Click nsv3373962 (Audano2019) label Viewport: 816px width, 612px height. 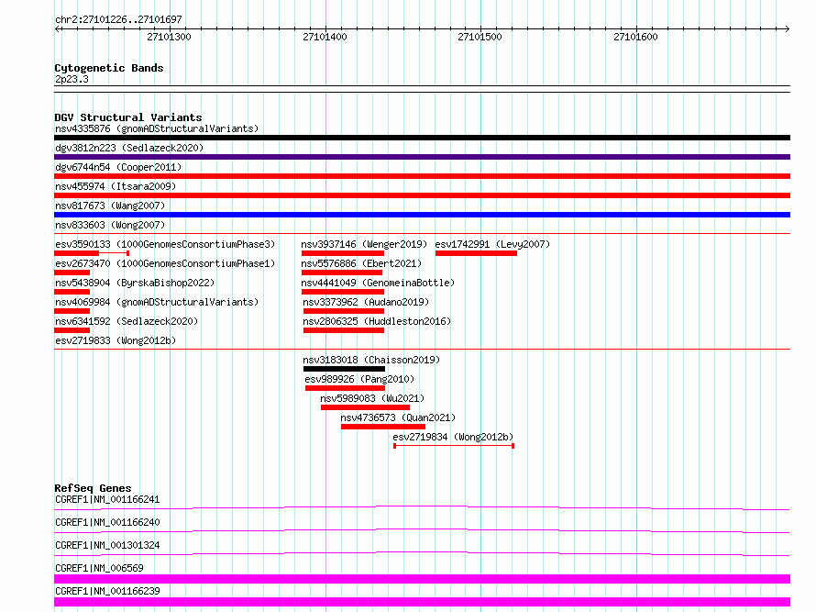tap(366, 302)
